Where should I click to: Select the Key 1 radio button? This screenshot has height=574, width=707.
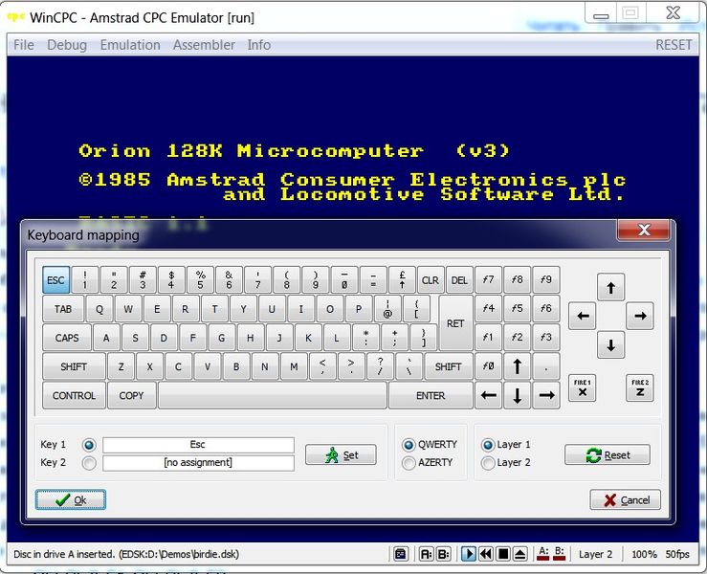point(89,445)
